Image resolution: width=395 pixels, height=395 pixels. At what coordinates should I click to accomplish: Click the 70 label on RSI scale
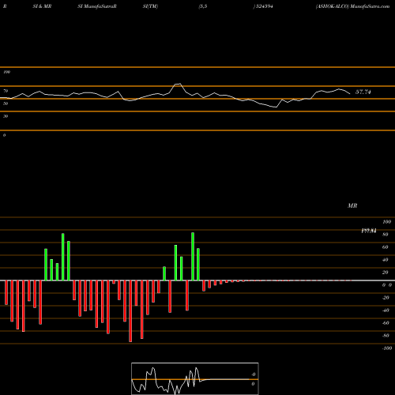6,91
